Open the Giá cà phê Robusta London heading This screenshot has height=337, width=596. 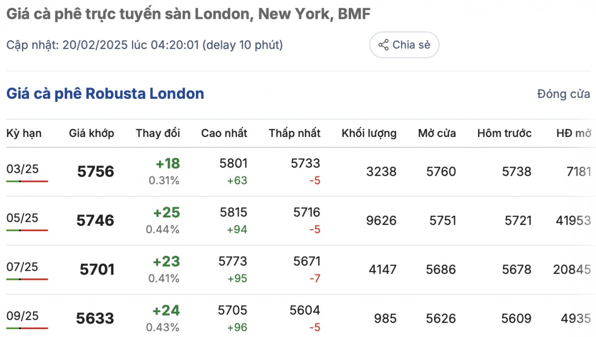tap(105, 93)
